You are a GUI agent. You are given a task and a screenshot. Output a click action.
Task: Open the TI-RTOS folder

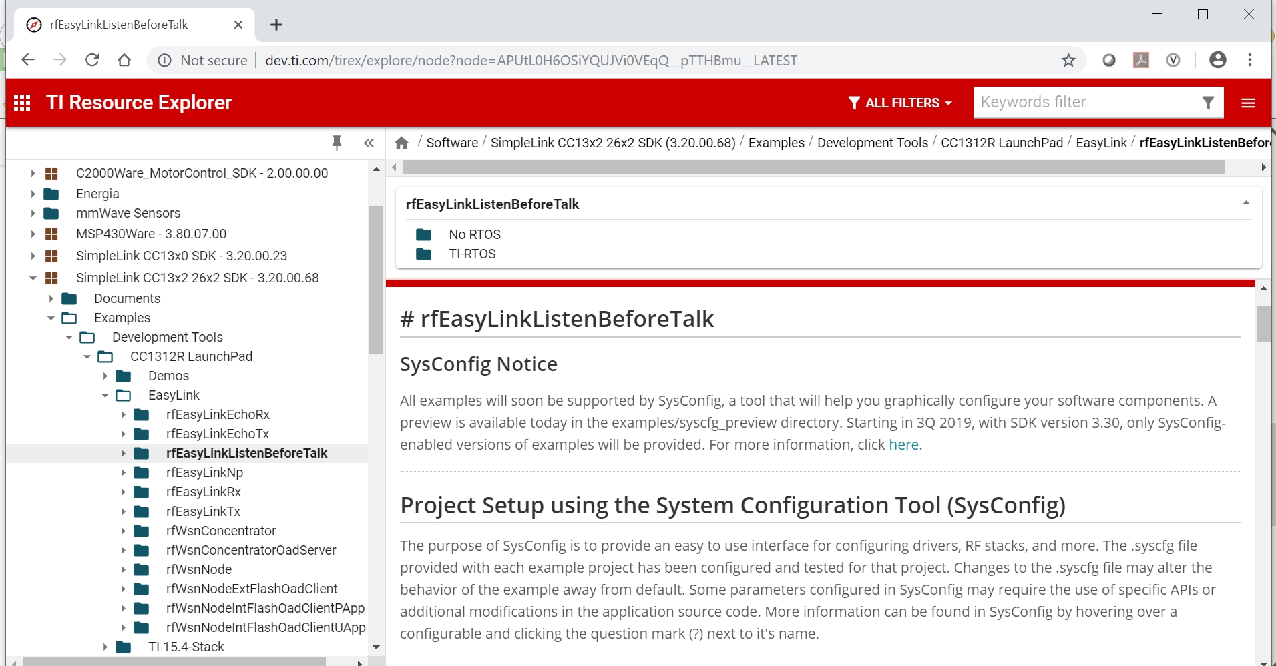472,254
